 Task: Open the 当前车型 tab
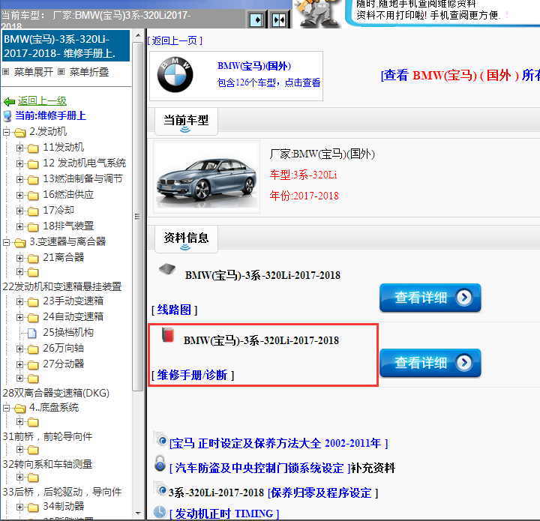click(186, 121)
